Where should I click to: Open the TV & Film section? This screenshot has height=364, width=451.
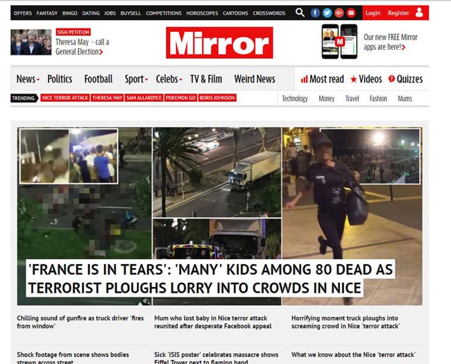coord(206,79)
